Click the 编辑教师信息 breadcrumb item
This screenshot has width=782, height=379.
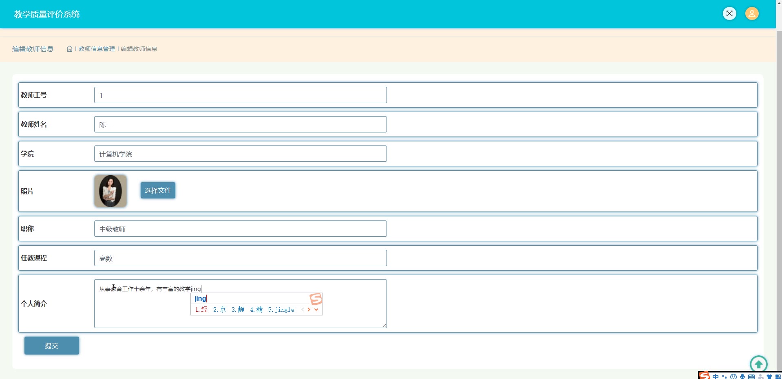tap(139, 49)
